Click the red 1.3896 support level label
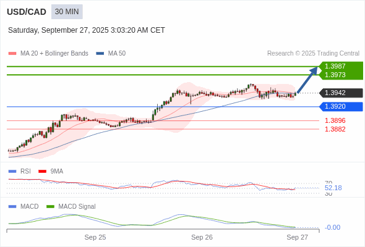 (x=335, y=120)
